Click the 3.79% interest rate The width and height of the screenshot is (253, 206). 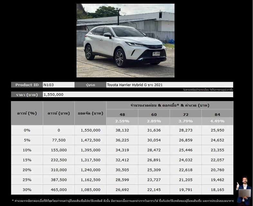185,121
